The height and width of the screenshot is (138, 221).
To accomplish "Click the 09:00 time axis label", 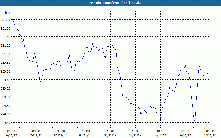I will click(x=86, y=131).
